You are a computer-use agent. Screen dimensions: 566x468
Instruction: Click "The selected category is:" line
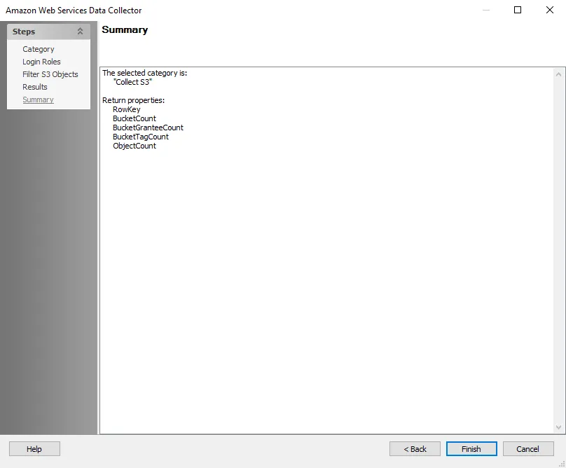click(x=144, y=73)
